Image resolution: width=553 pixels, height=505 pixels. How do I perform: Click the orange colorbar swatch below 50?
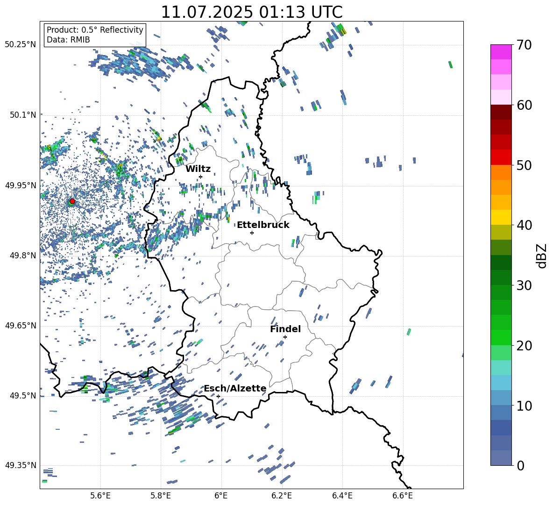(501, 172)
